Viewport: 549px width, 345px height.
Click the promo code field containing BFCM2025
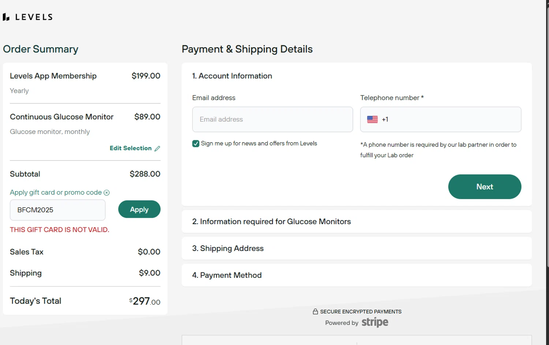57,210
